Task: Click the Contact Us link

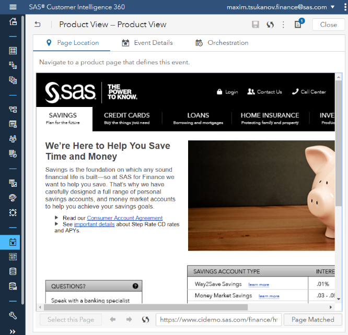Action: click(x=264, y=92)
